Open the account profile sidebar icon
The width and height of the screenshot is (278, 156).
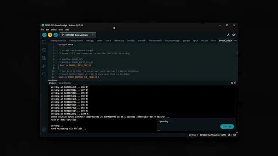tap(44, 129)
